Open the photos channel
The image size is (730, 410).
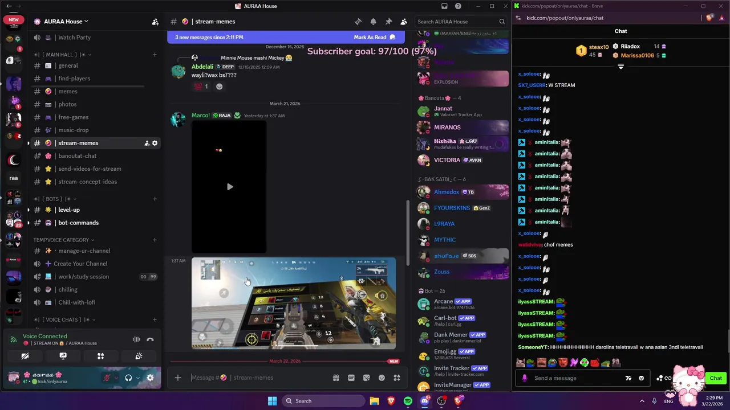(95, 104)
